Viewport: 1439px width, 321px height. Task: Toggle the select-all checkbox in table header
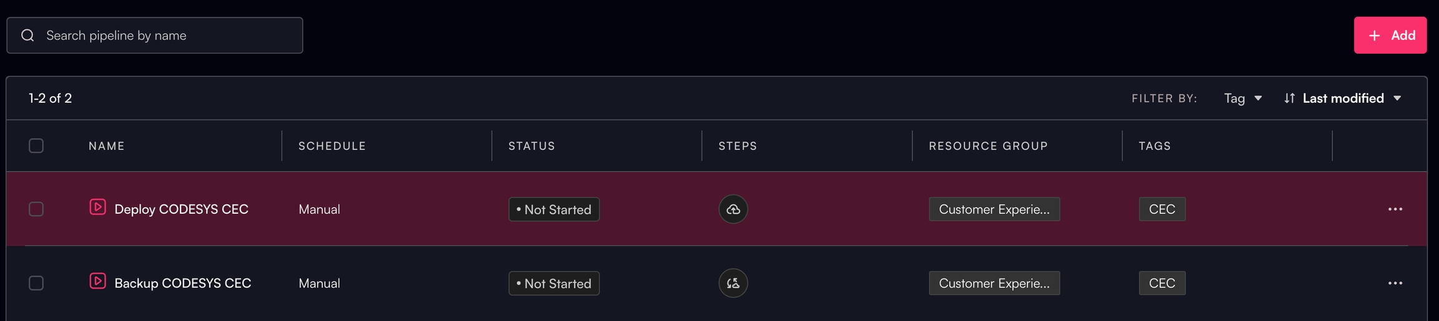pos(36,146)
